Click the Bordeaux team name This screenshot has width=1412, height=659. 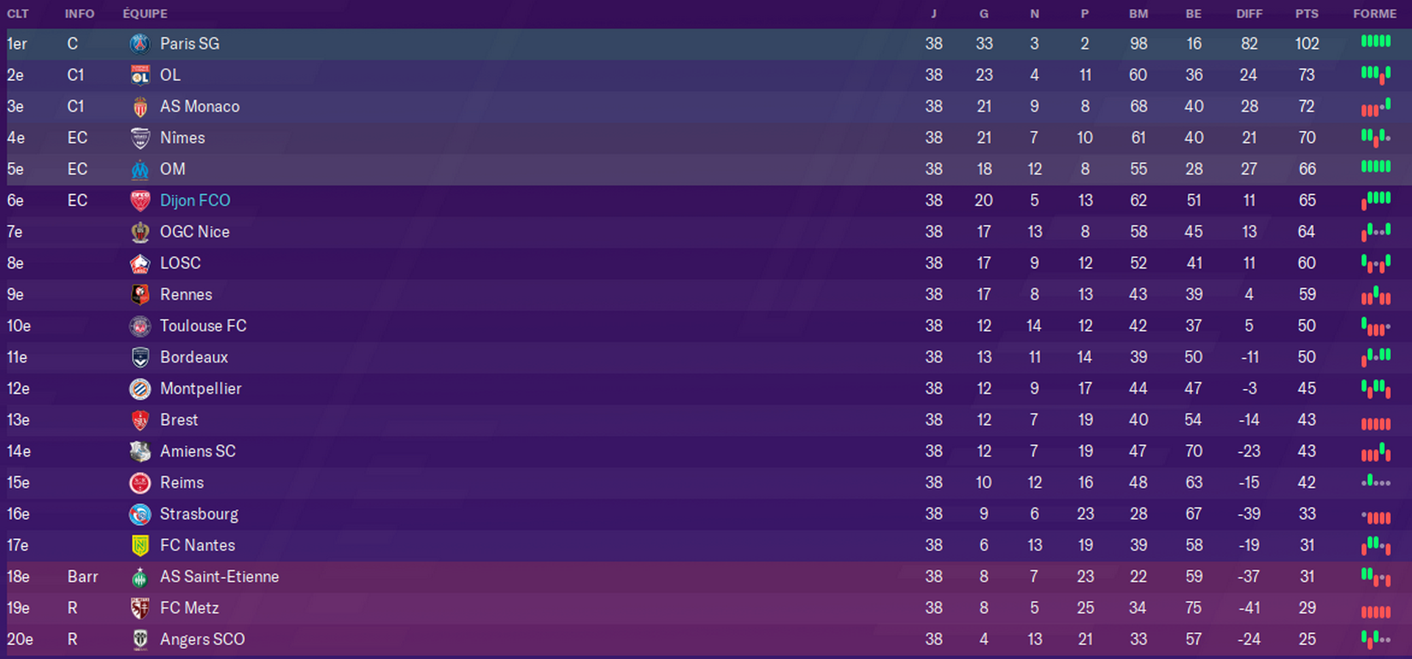[194, 357]
